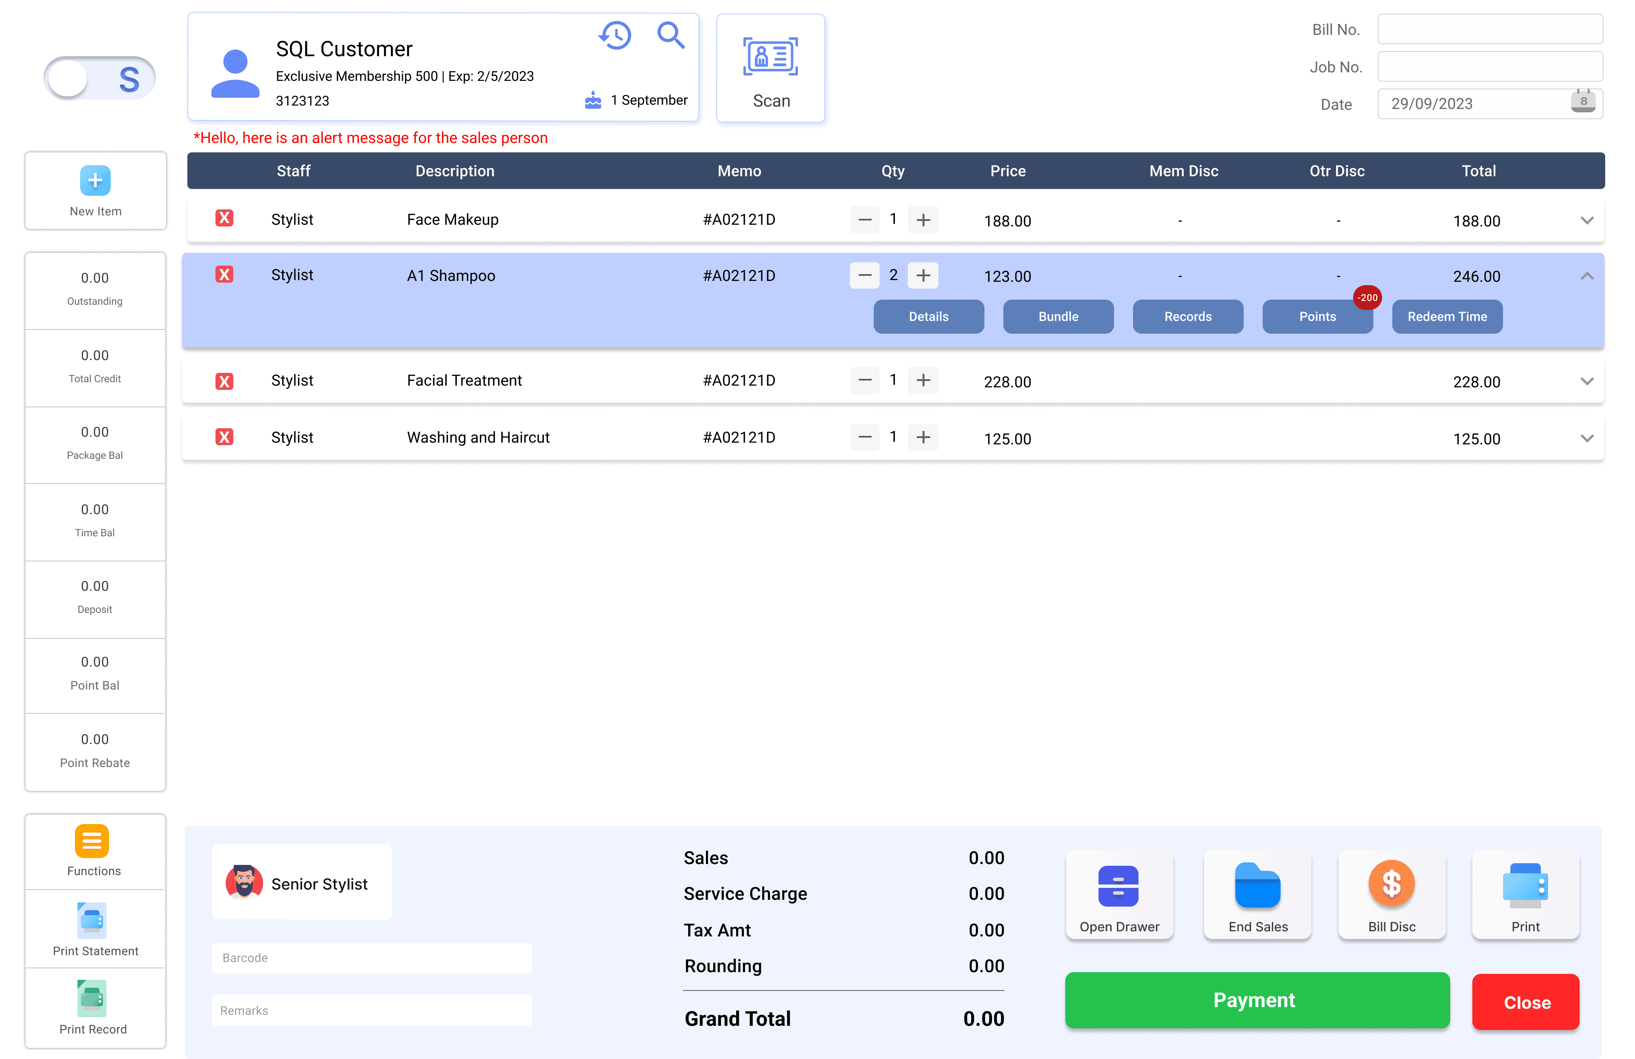Apply Bill Disc discount
The height and width of the screenshot is (1059, 1635).
(1391, 882)
